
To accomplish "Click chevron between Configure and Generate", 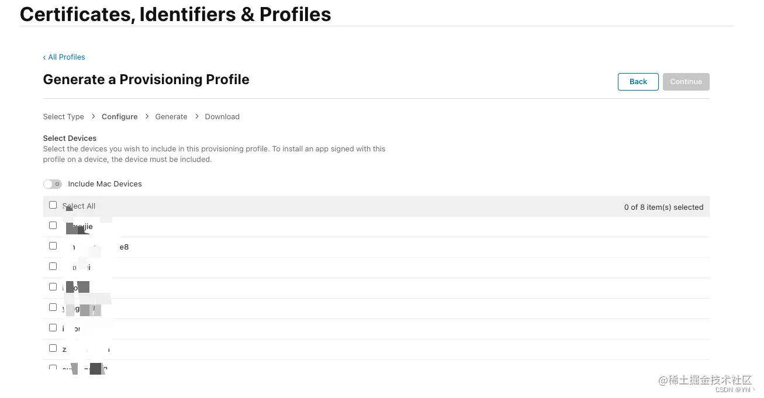I will [147, 117].
